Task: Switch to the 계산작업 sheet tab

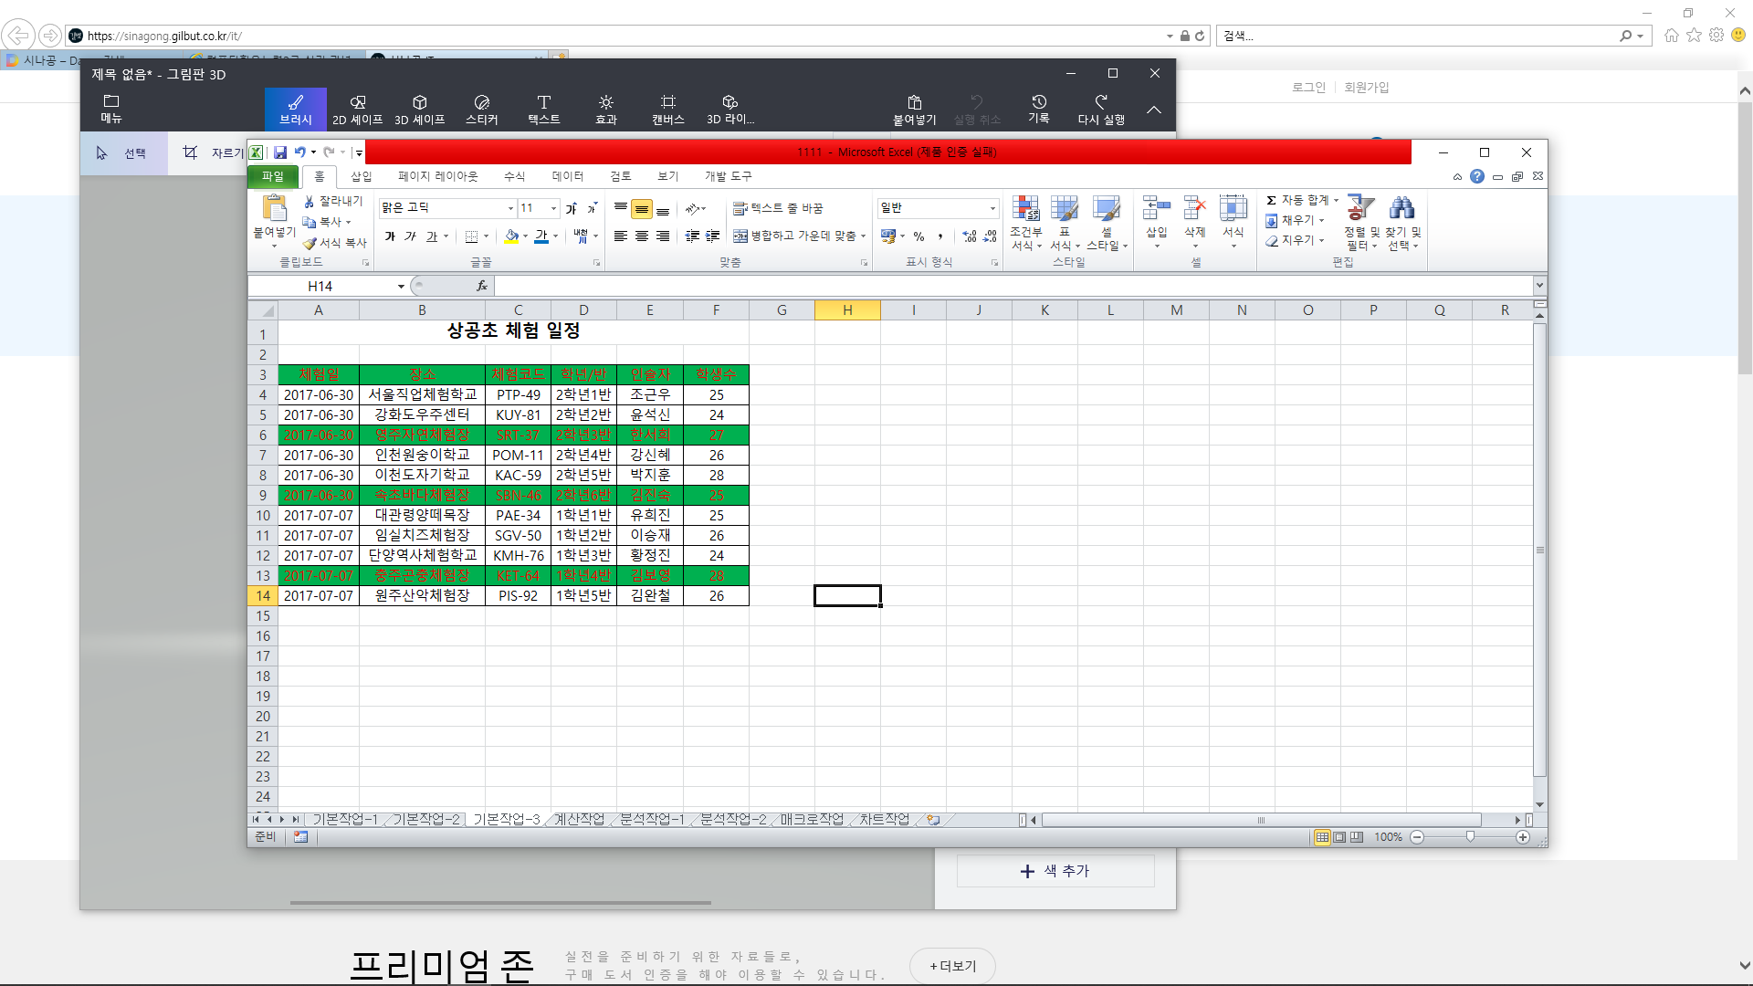Action: point(579,819)
